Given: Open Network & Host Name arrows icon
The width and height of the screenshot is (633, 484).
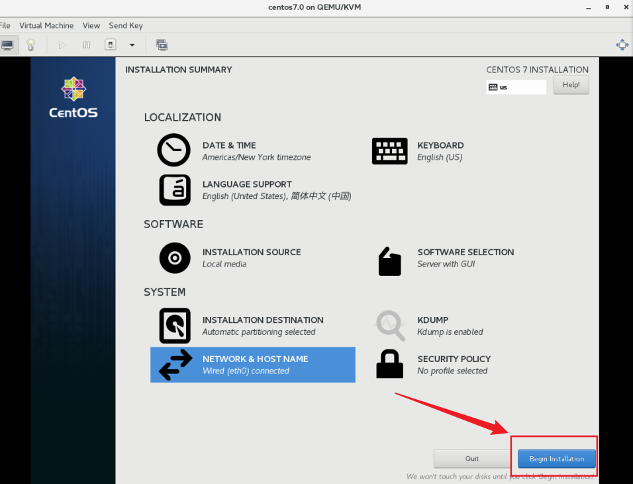Looking at the screenshot, I should coord(175,365).
